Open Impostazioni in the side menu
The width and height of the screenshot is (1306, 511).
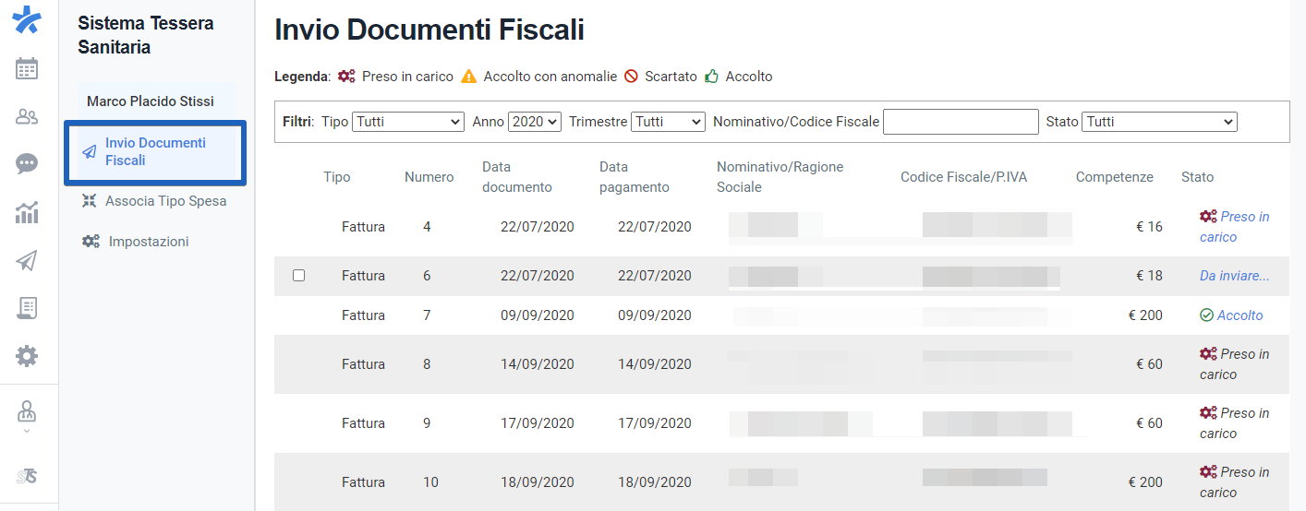coord(148,242)
